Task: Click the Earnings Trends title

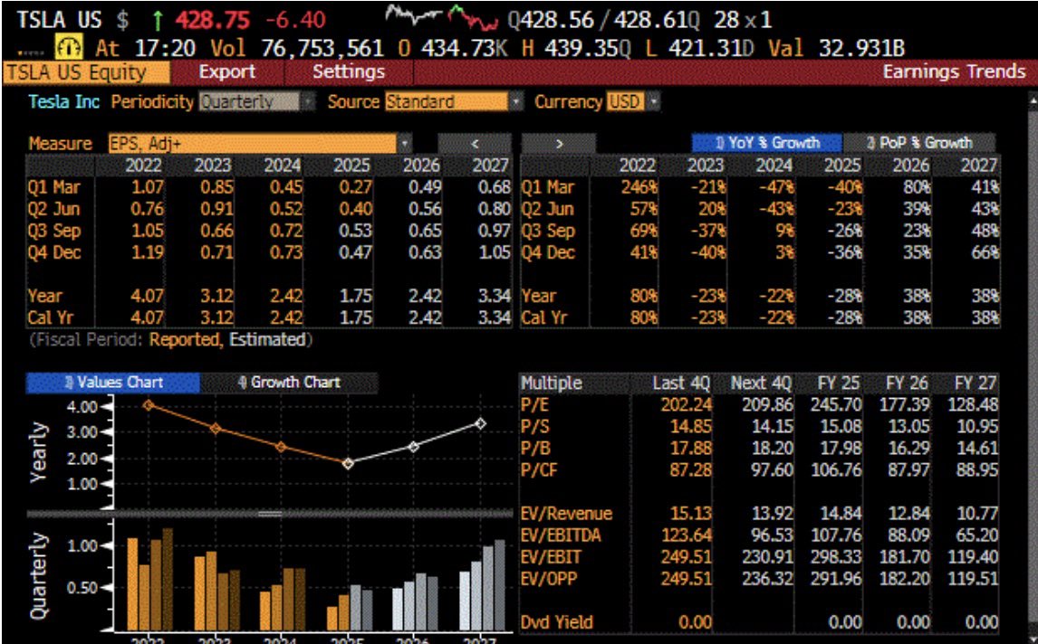Action: point(954,71)
